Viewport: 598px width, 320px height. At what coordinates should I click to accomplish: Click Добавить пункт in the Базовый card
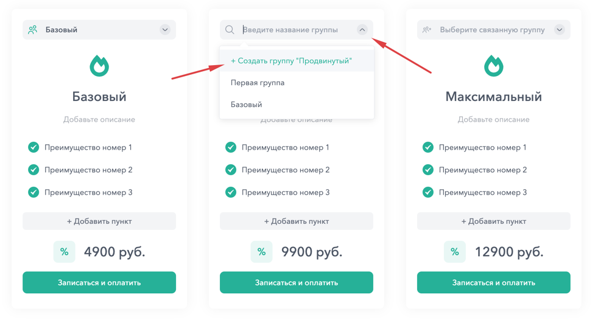pyautogui.click(x=99, y=221)
